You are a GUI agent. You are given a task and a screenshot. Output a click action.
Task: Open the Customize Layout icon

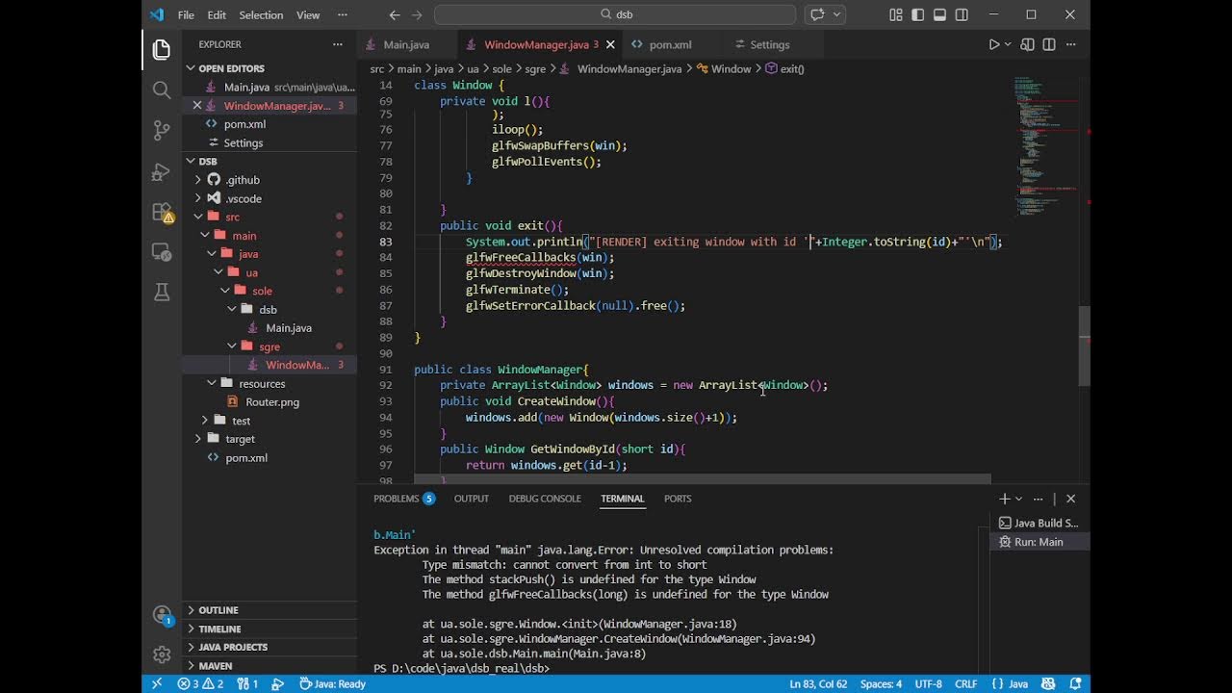(x=896, y=14)
